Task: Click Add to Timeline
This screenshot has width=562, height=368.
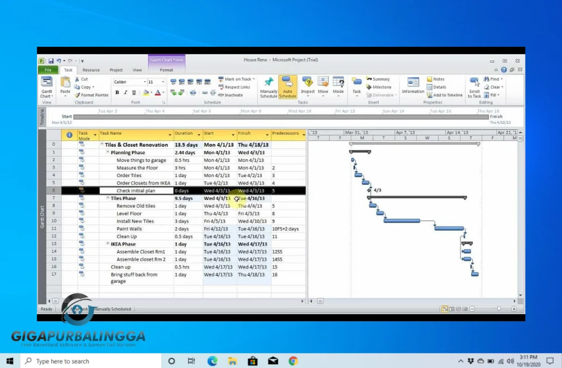Action: coord(445,95)
